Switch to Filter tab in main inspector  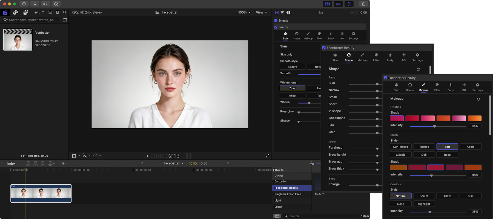(x=319, y=35)
